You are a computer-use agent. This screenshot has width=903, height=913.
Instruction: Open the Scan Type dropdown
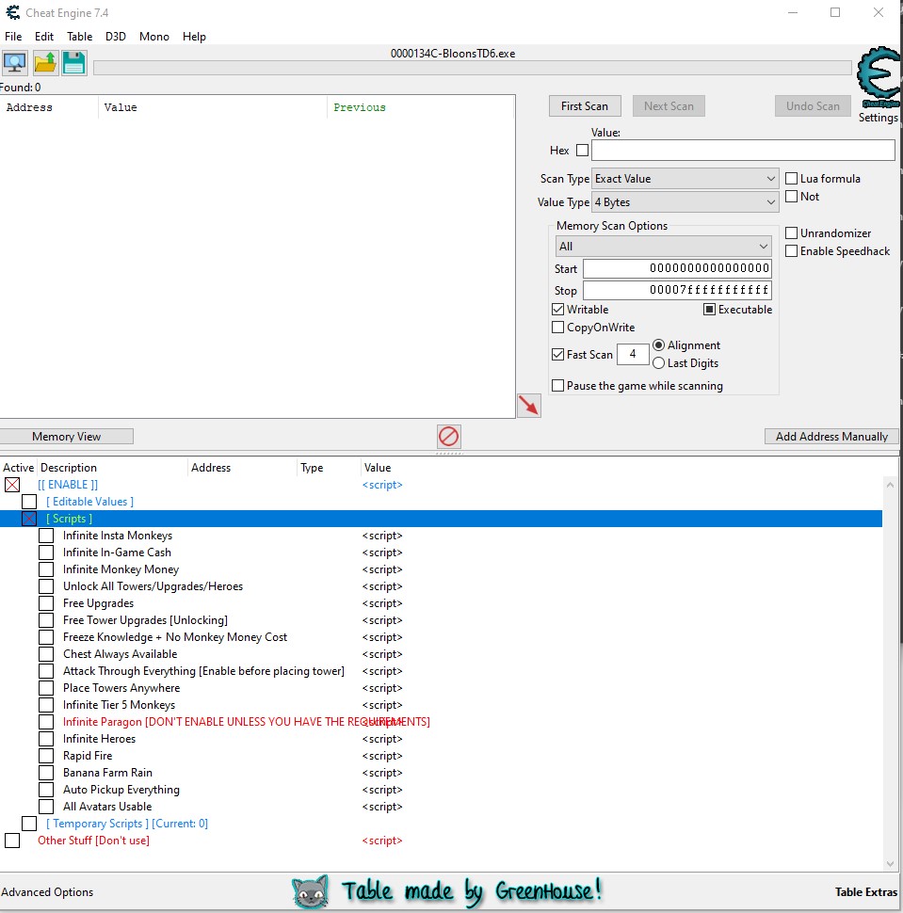coord(685,179)
